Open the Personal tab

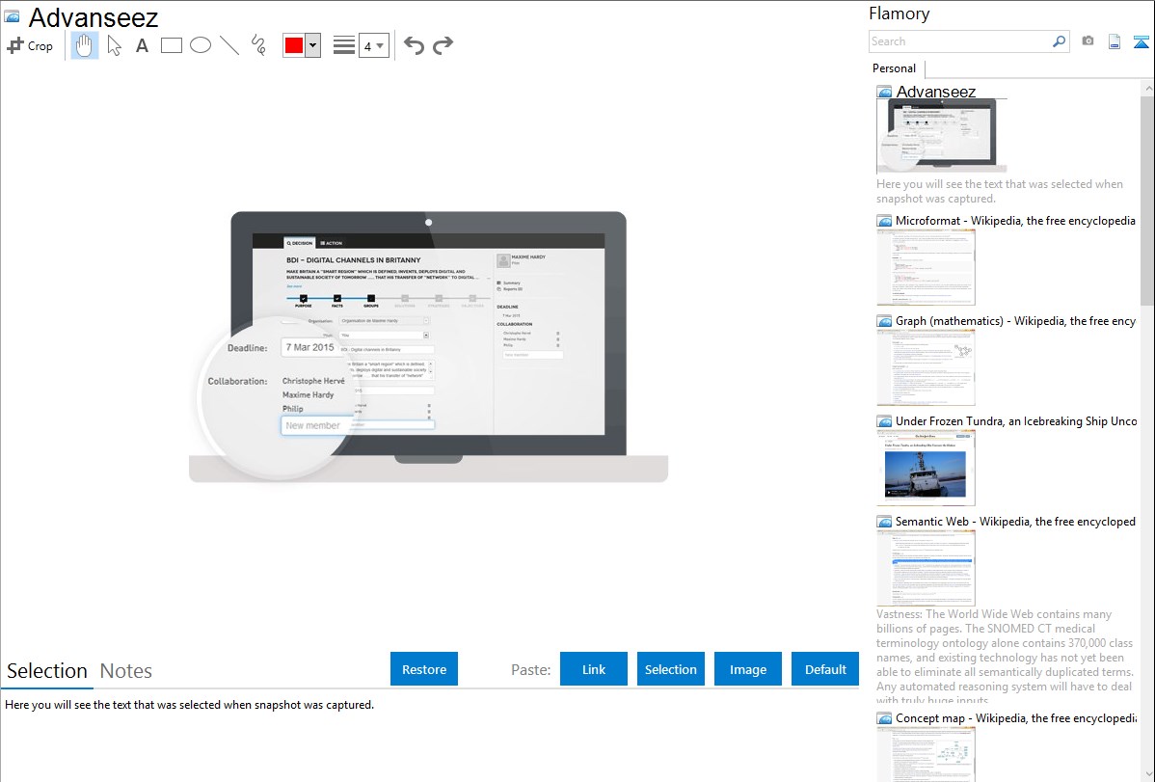895,68
